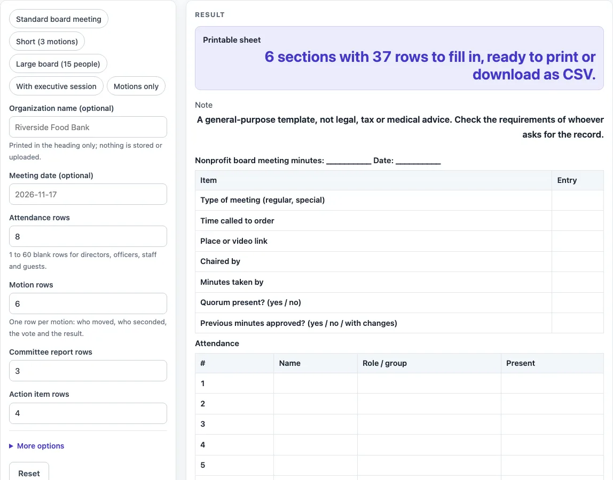Screen dimensions: 613x480
Task: Choose the Short (3 motions) preset
Action: click(47, 42)
